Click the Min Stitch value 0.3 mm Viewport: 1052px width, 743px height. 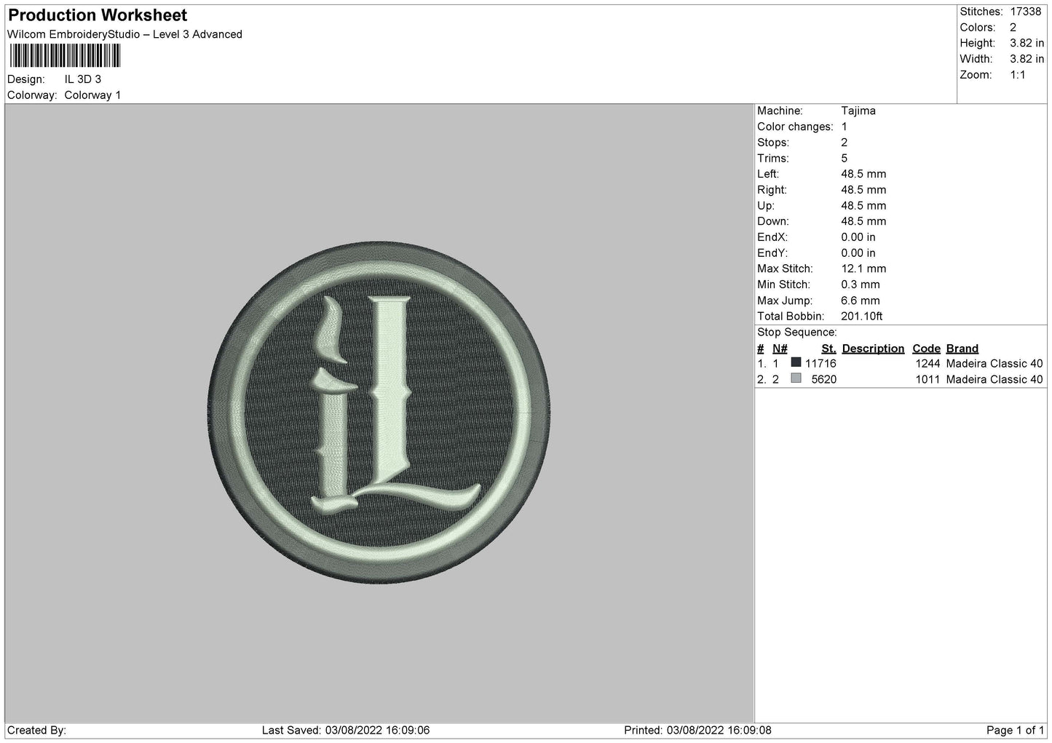point(861,285)
